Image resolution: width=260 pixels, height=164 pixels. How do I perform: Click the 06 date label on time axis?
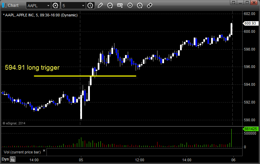(233, 160)
